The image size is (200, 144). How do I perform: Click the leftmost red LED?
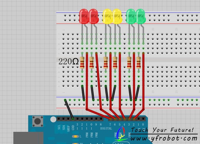[84, 16]
